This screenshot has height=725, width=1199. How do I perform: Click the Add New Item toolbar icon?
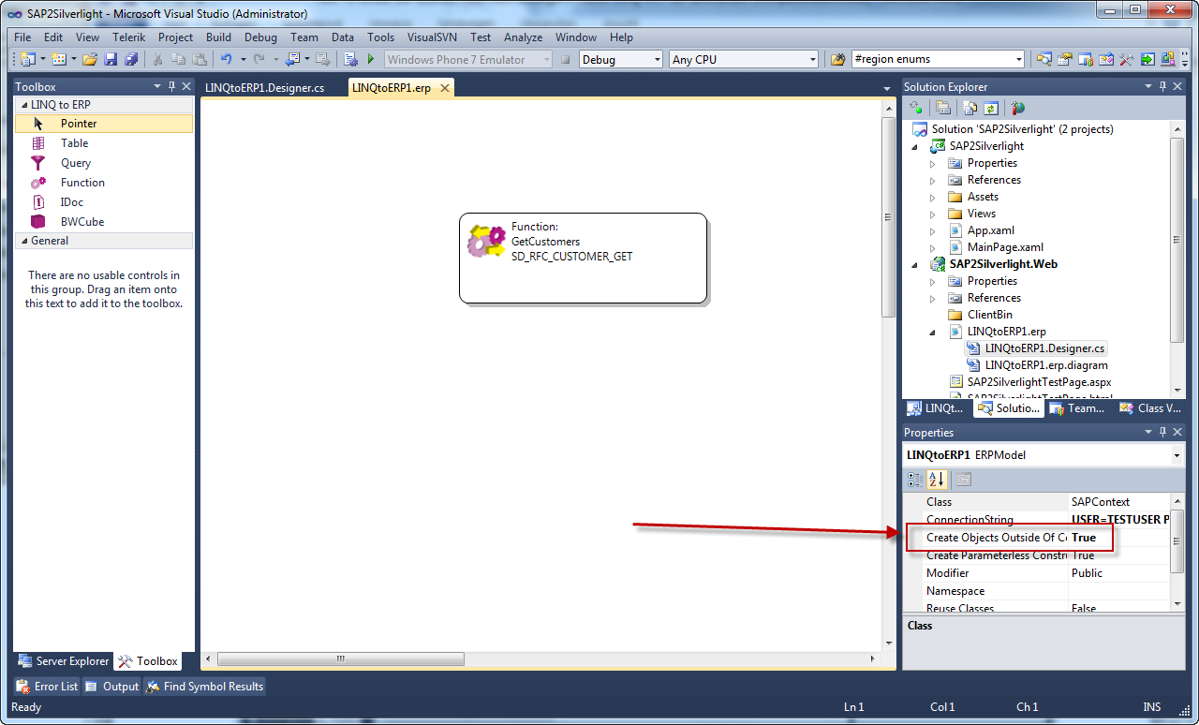tap(58, 59)
